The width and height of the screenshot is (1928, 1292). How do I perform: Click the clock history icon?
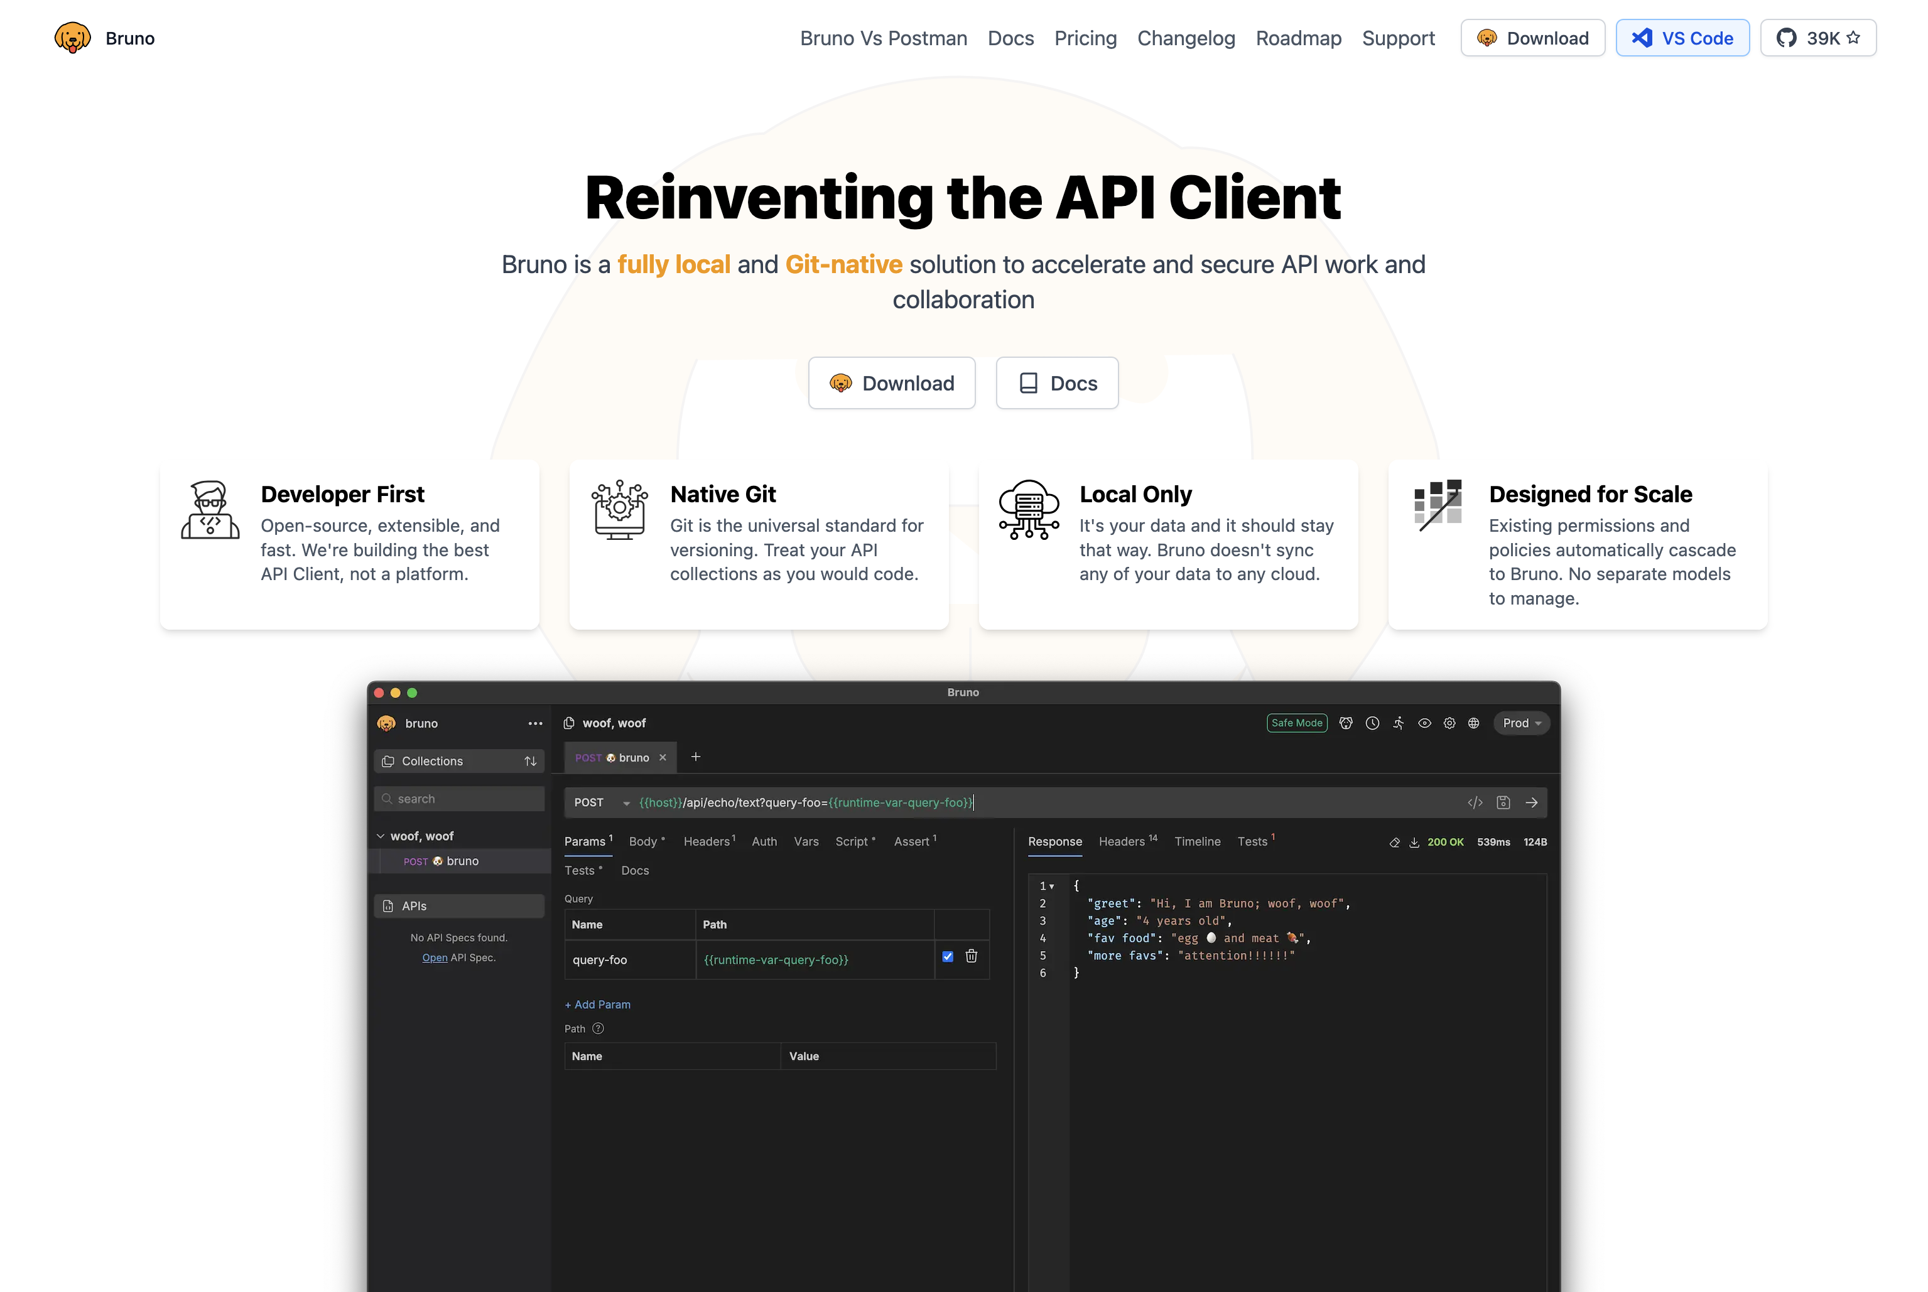pos(1372,723)
